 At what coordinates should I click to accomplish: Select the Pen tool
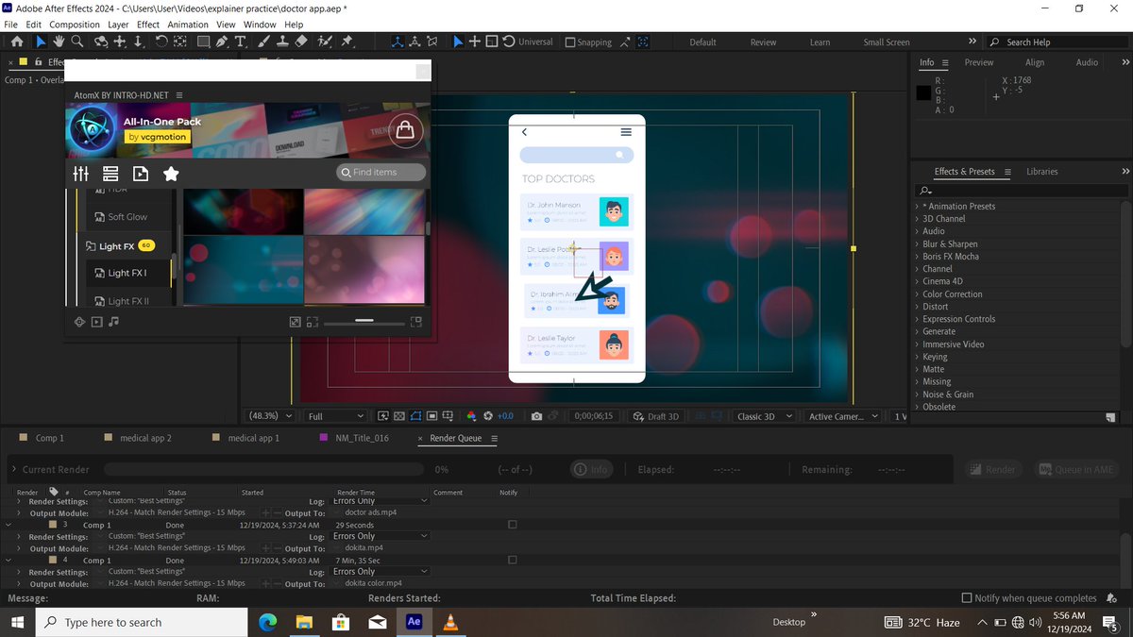222,42
